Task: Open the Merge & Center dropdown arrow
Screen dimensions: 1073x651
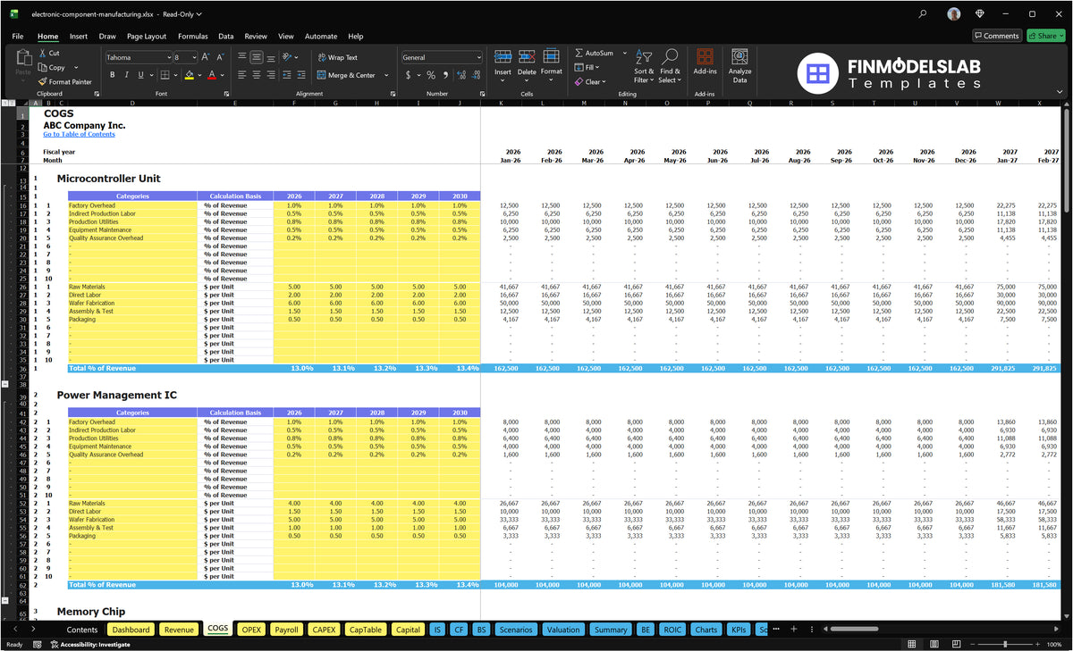Action: click(x=386, y=75)
